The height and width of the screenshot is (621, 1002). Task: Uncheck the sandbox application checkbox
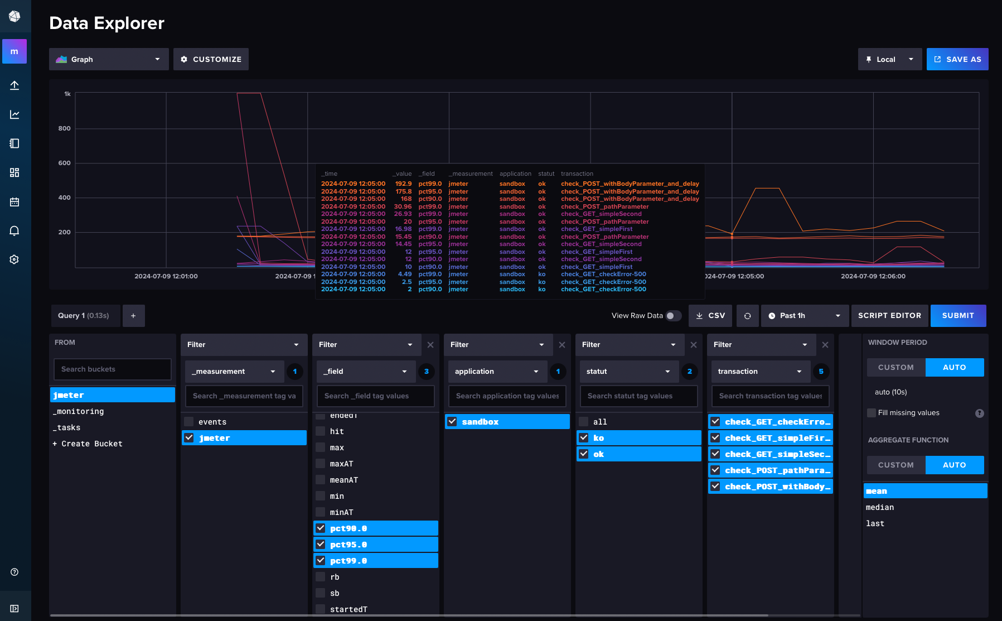click(452, 422)
